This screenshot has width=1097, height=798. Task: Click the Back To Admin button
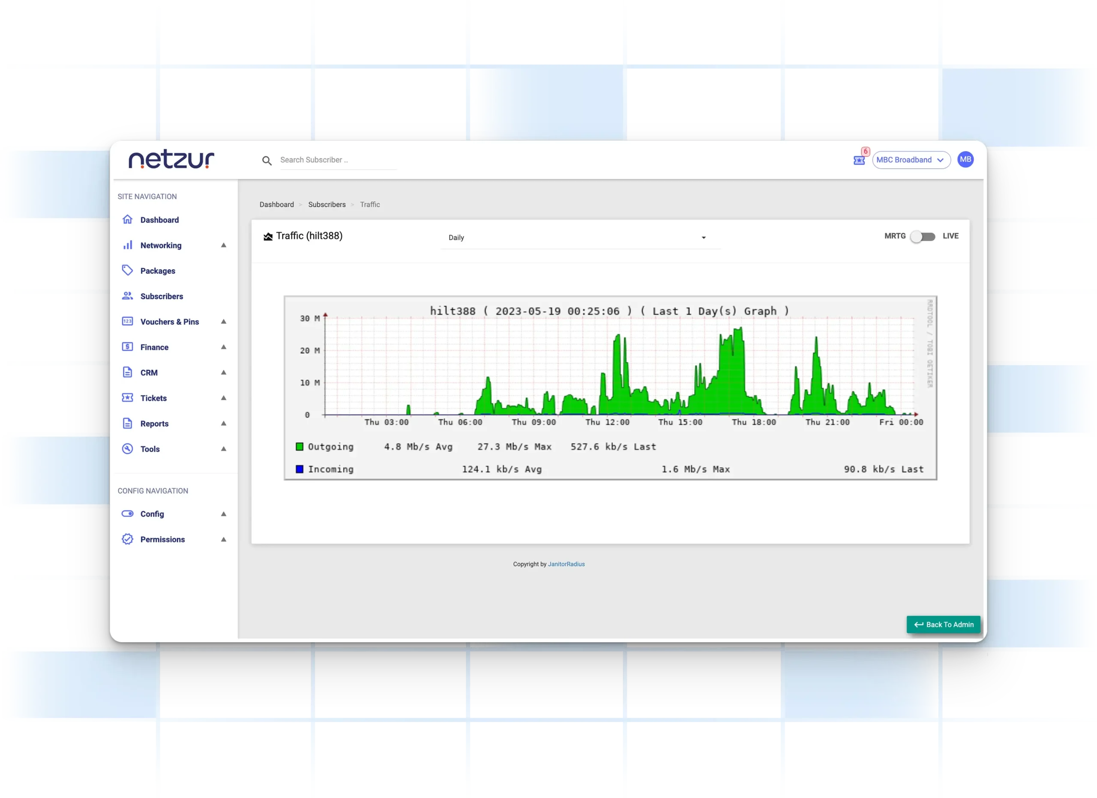(x=943, y=625)
